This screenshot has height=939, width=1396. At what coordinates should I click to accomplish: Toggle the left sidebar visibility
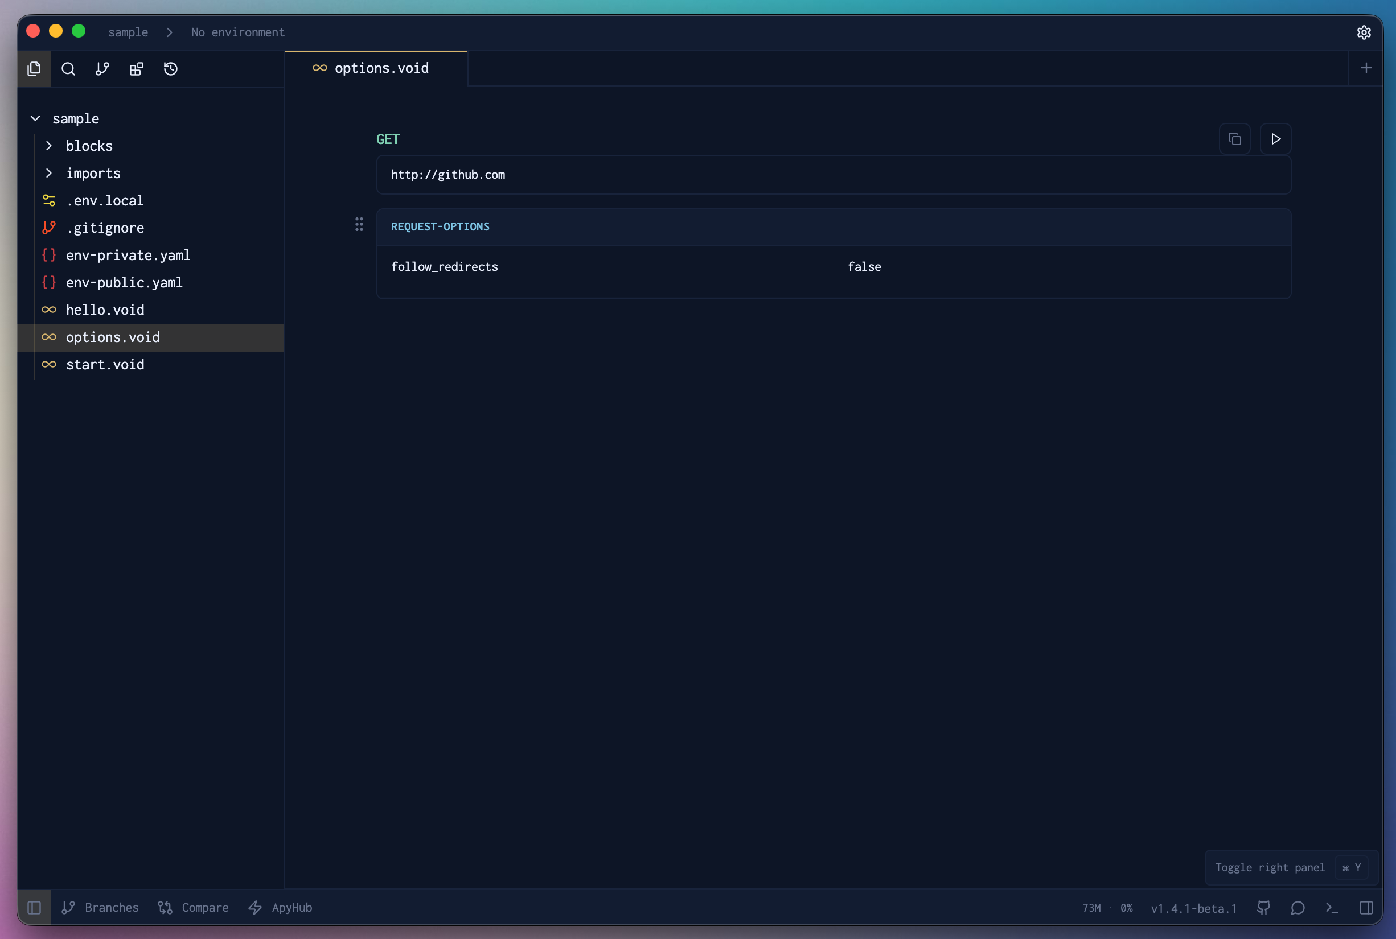[34, 907]
